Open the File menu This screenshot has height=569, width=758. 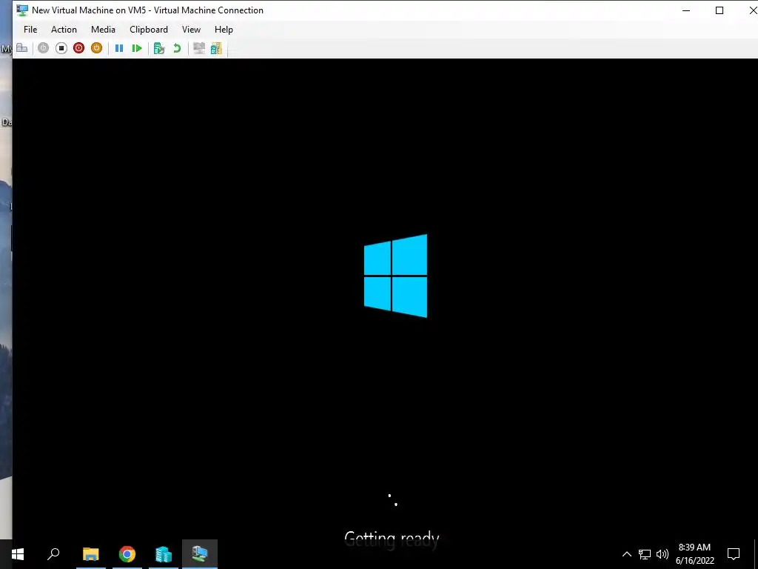point(30,30)
